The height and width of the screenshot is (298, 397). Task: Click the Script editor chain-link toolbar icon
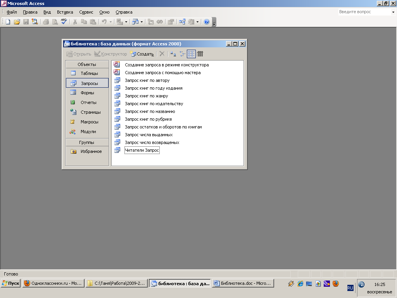(160, 22)
